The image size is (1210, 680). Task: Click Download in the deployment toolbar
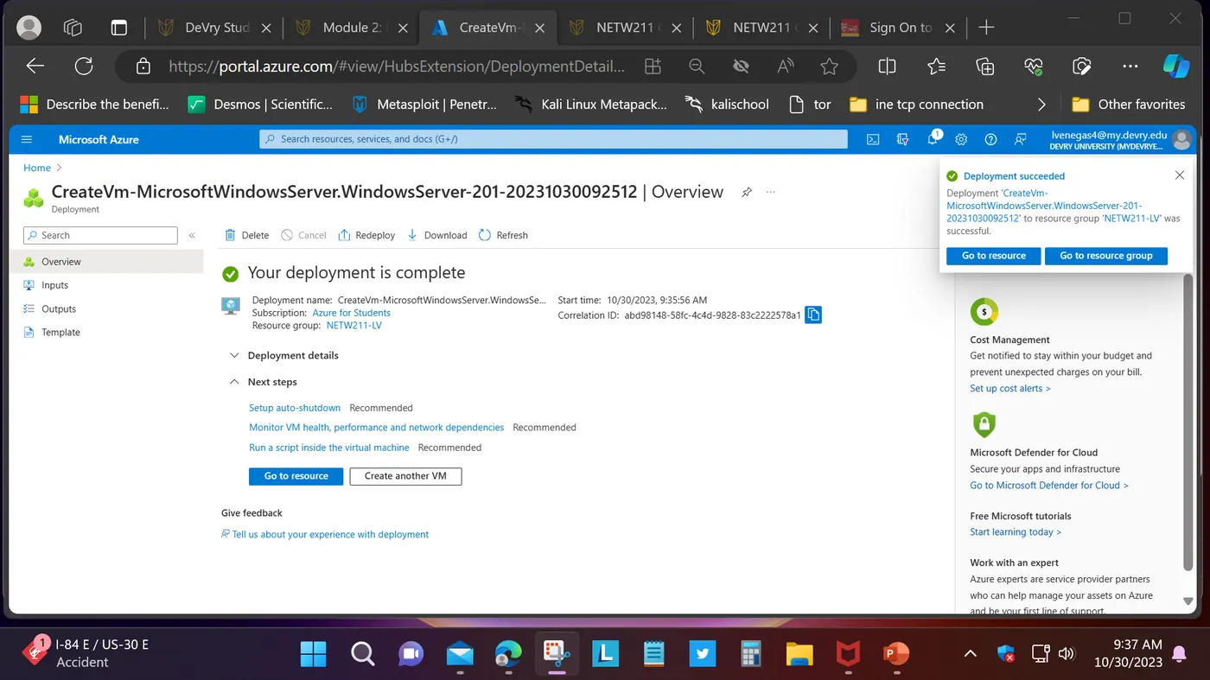click(x=437, y=235)
